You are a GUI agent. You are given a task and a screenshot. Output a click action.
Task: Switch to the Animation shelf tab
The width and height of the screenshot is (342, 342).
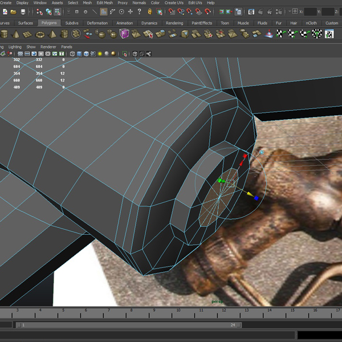coord(124,23)
